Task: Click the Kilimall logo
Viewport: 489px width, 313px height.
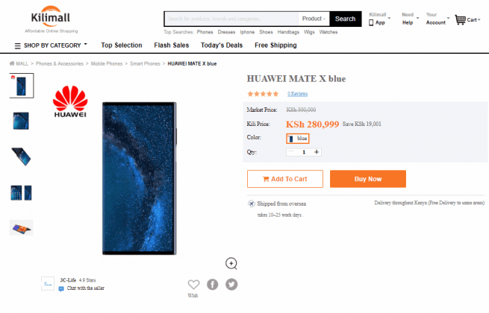Action: 51,19
